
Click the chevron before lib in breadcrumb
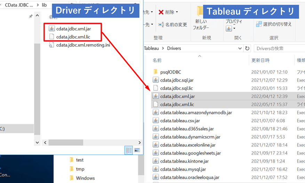coord(38,5)
